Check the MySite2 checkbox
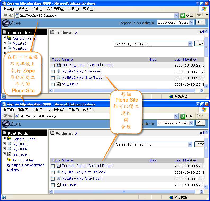Image resolution: width=210 pixels, height=201 pixels. click(x=53, y=78)
